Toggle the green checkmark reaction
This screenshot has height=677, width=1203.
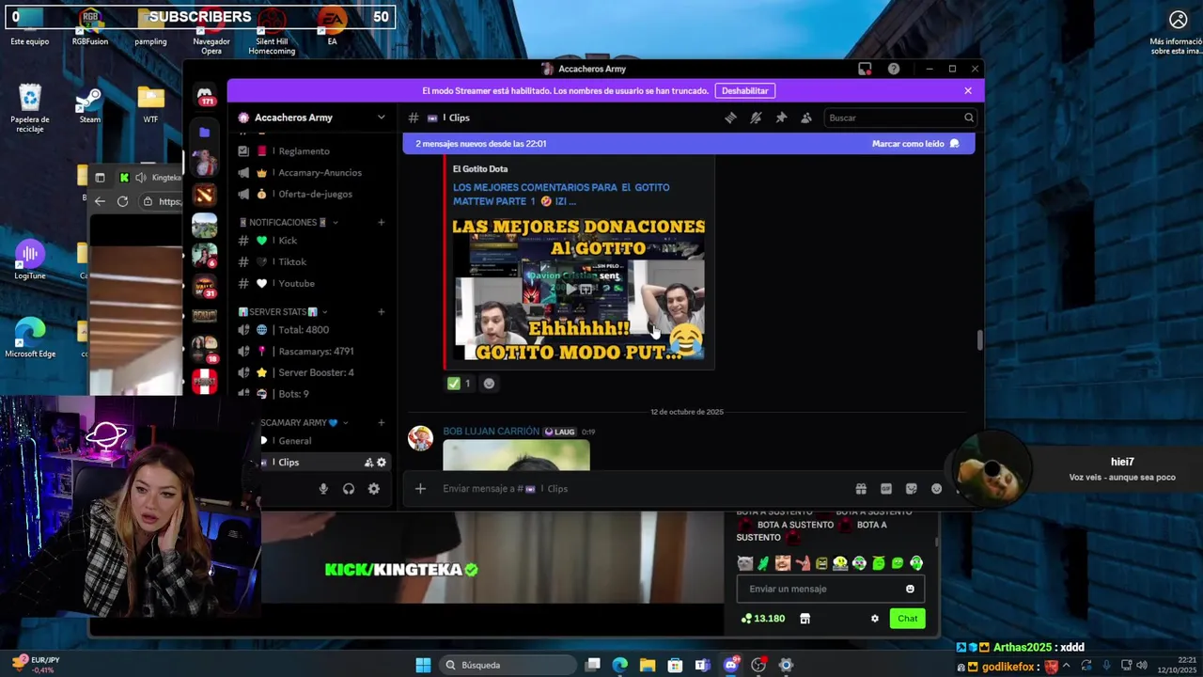pos(460,384)
